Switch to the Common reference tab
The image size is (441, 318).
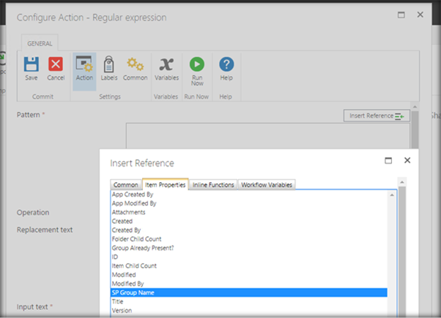pyautogui.click(x=125, y=185)
